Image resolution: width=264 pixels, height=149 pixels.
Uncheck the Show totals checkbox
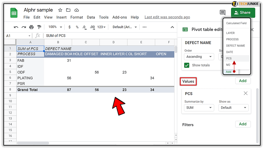(187, 65)
